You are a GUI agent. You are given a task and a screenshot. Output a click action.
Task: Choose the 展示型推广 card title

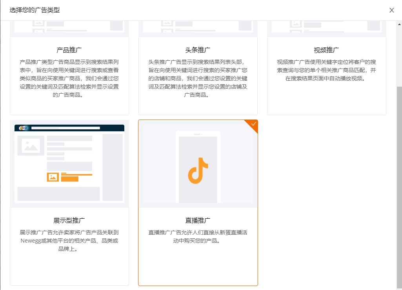(69, 220)
